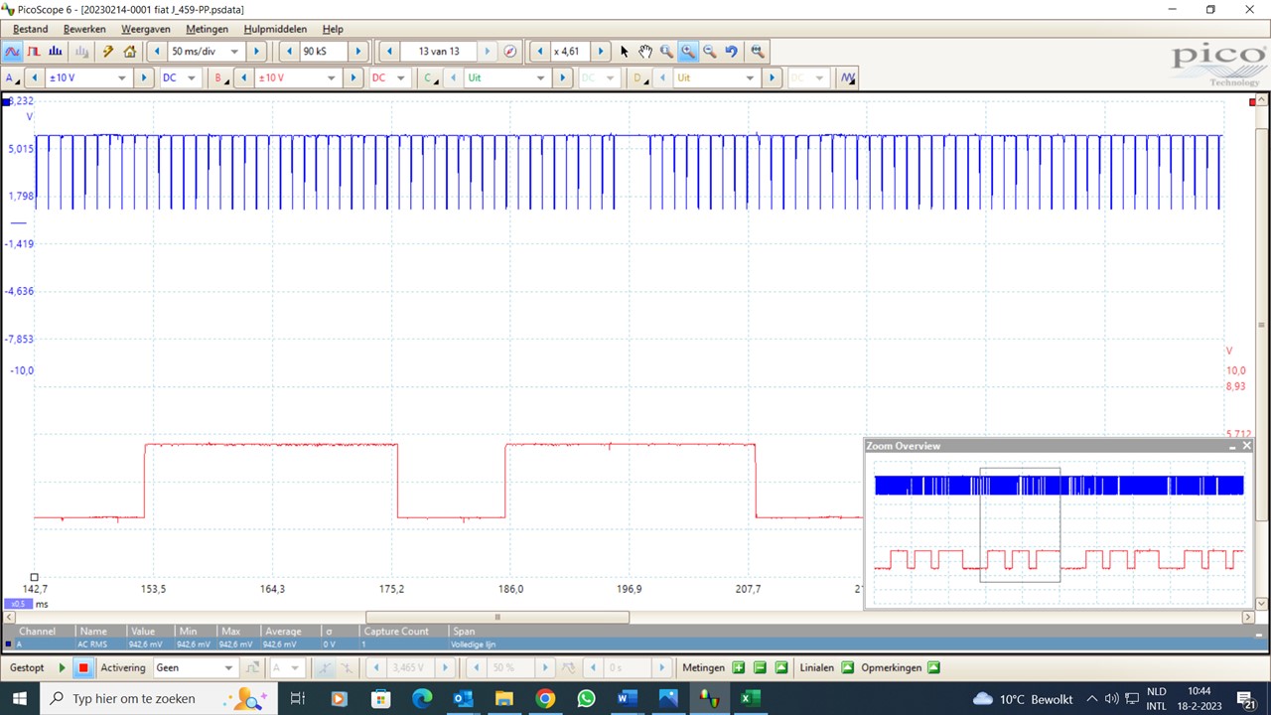Click zoom region box in Zoom Overview

pos(1020,524)
